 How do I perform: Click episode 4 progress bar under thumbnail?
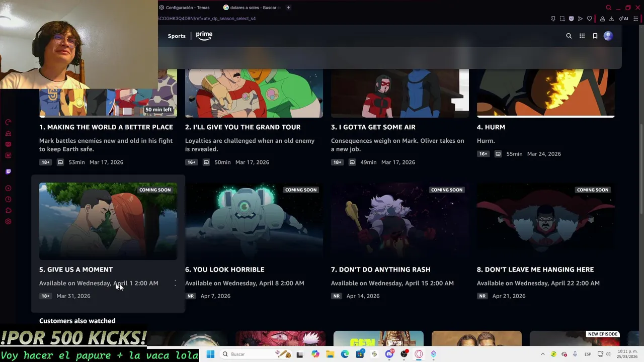(546, 117)
